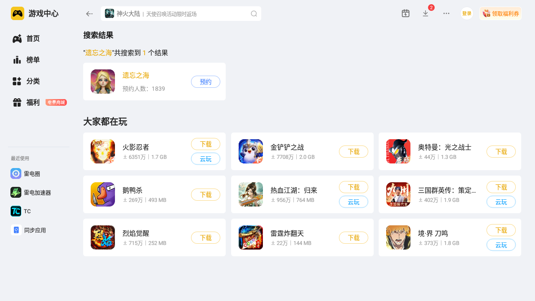Viewport: 535px width, 301px height.
Task: Open the TC app icon
Action: pos(16,211)
